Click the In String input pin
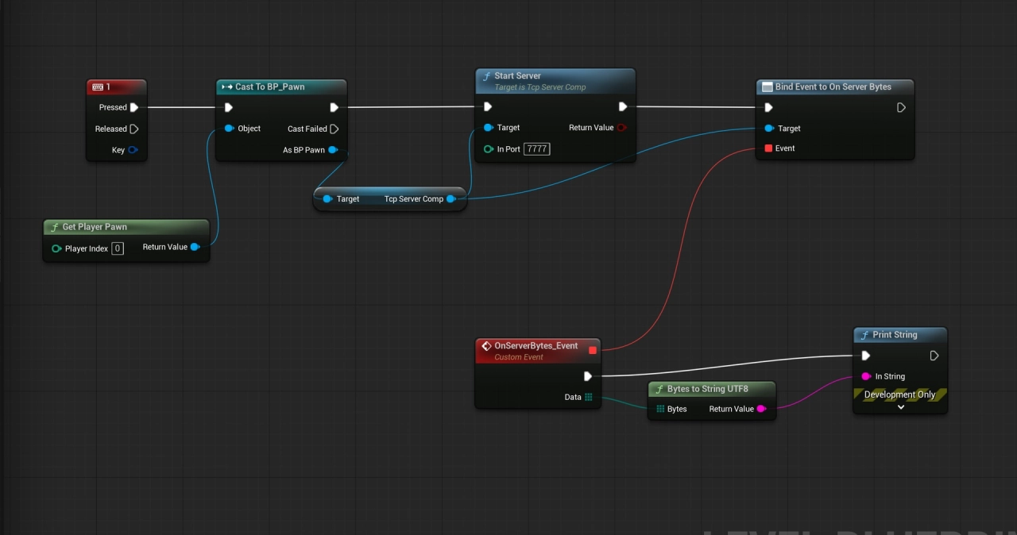 (866, 376)
